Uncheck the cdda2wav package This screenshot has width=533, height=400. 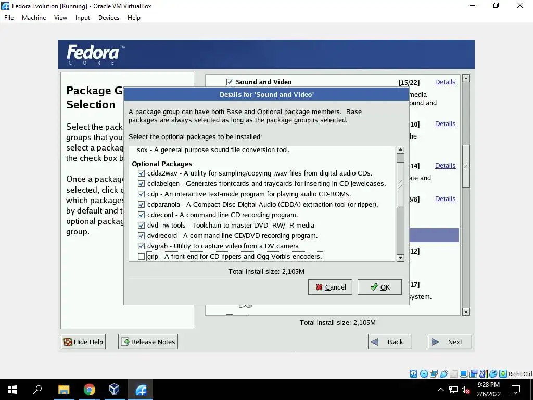click(141, 173)
